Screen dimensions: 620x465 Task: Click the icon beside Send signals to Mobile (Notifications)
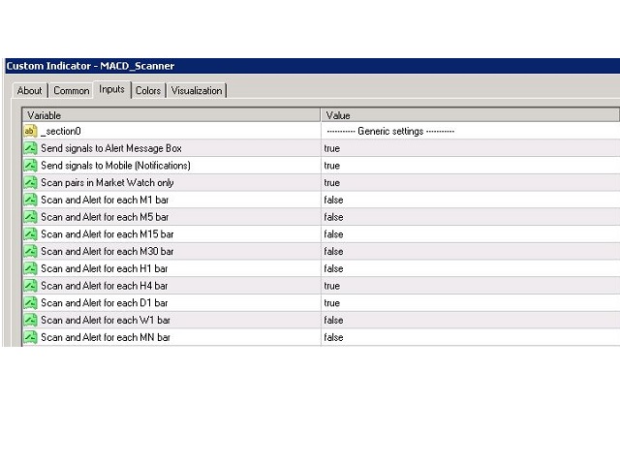(30, 166)
